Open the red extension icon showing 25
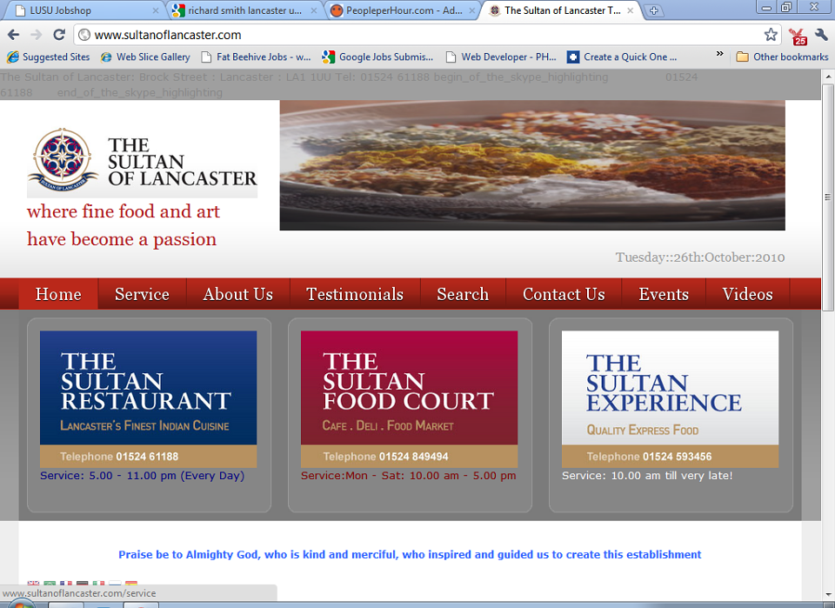 pos(798,37)
